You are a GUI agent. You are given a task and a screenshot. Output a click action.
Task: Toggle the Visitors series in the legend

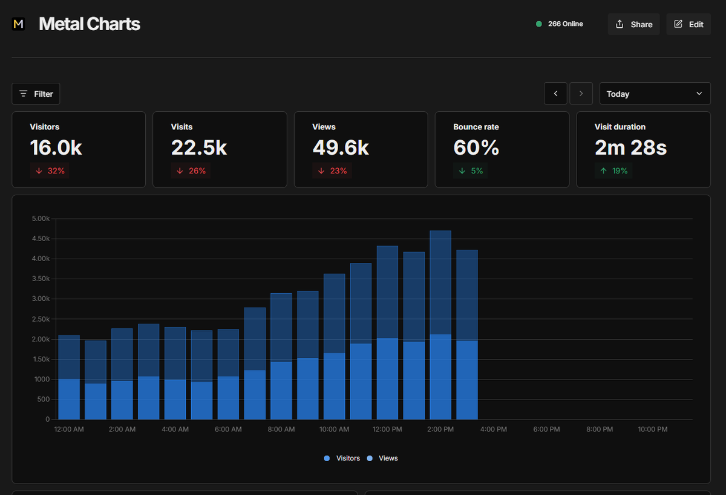[342, 458]
